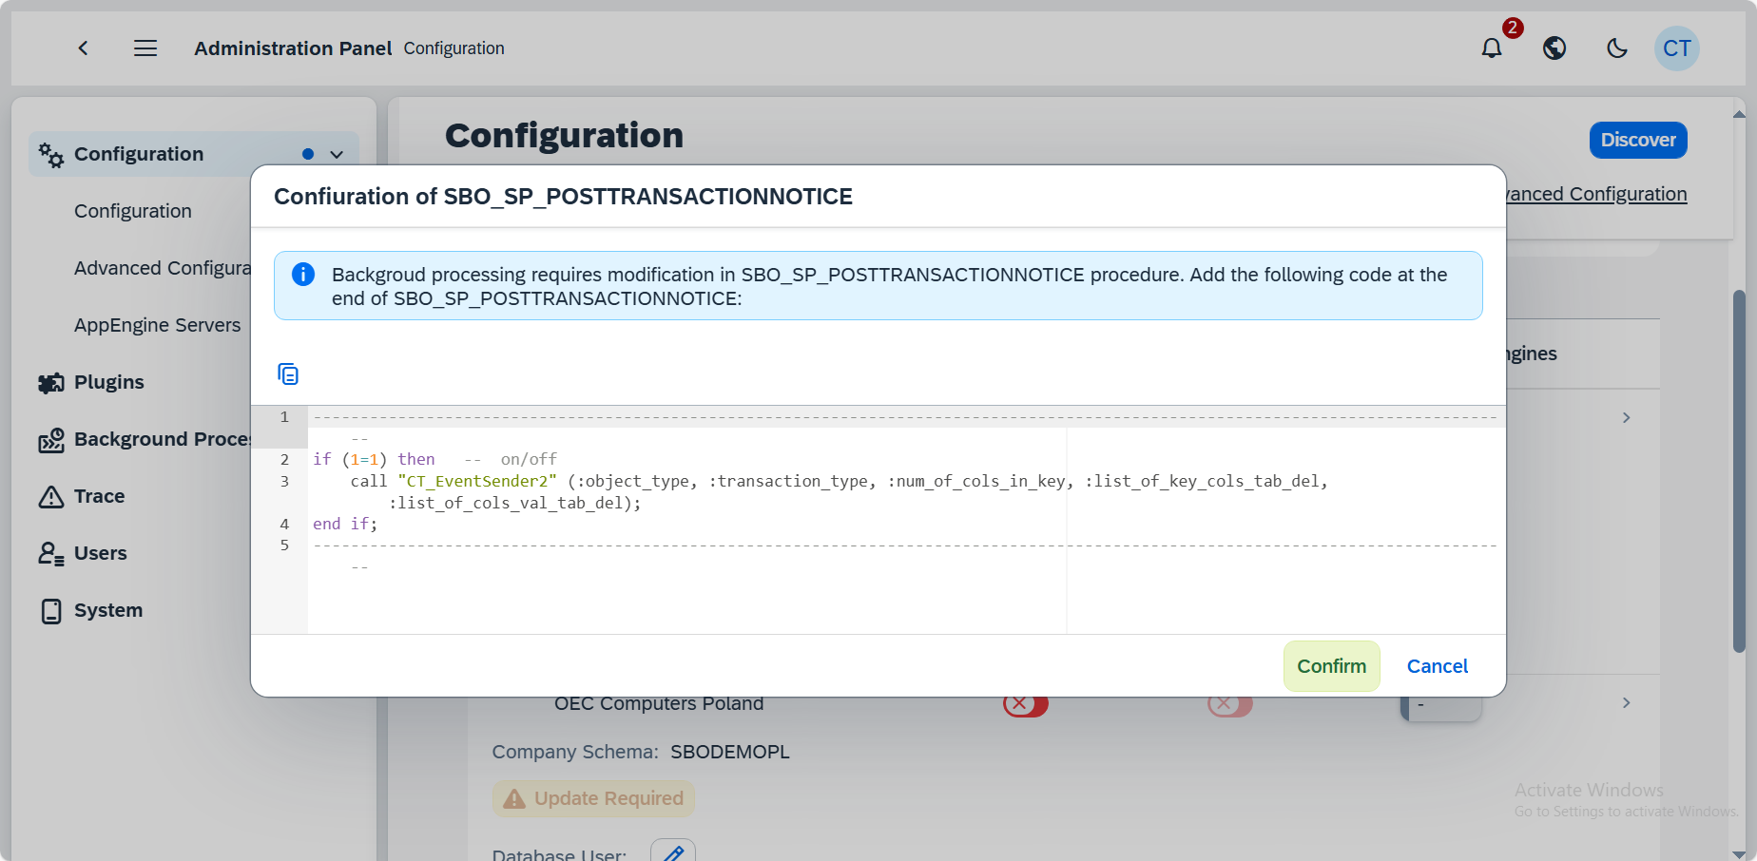Select the Users sidebar icon
Viewport: 1757px width, 861px height.
click(50, 552)
